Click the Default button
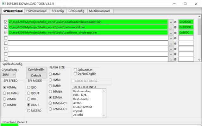Viewport: 202px width, 126px height. click(x=36, y=76)
